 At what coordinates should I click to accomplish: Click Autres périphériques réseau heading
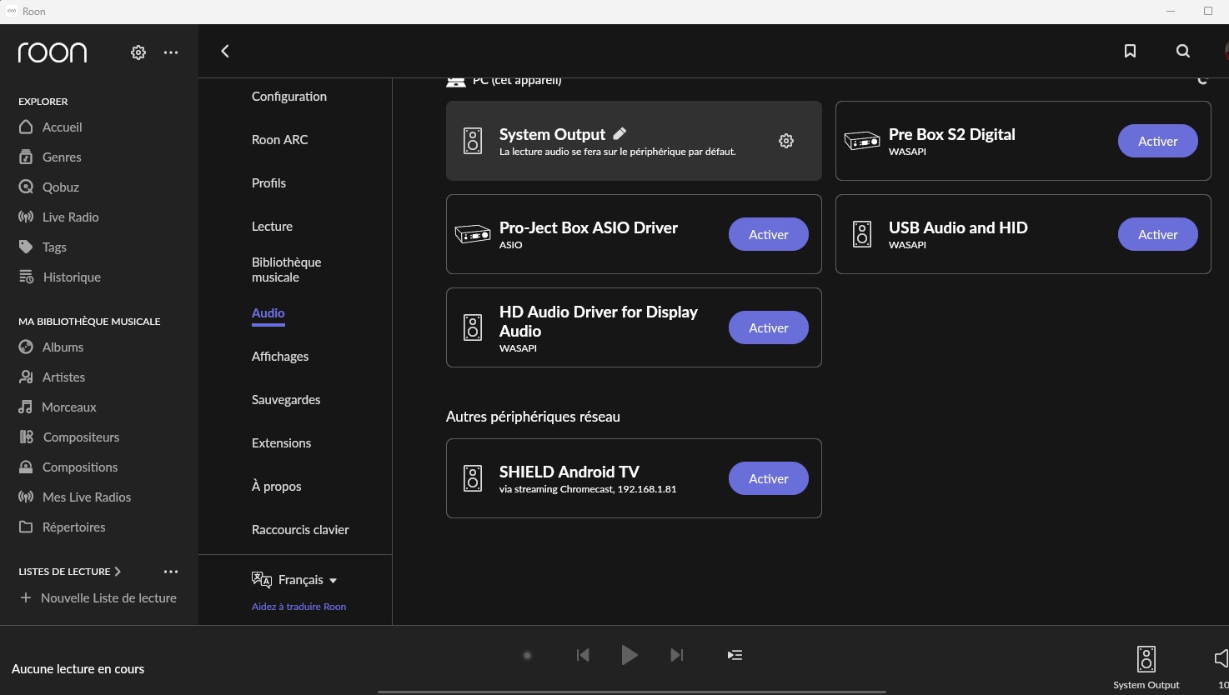pos(533,417)
